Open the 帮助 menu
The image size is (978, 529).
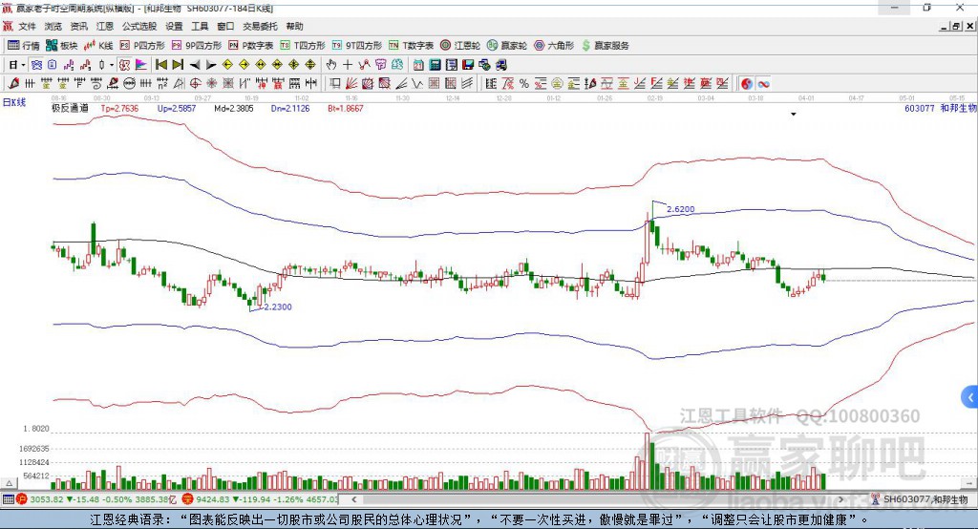tap(294, 26)
